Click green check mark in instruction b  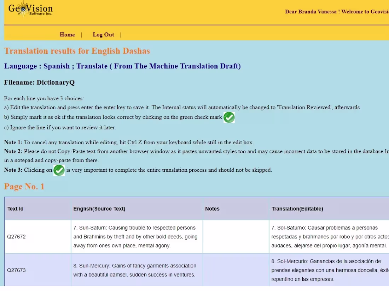click(229, 117)
